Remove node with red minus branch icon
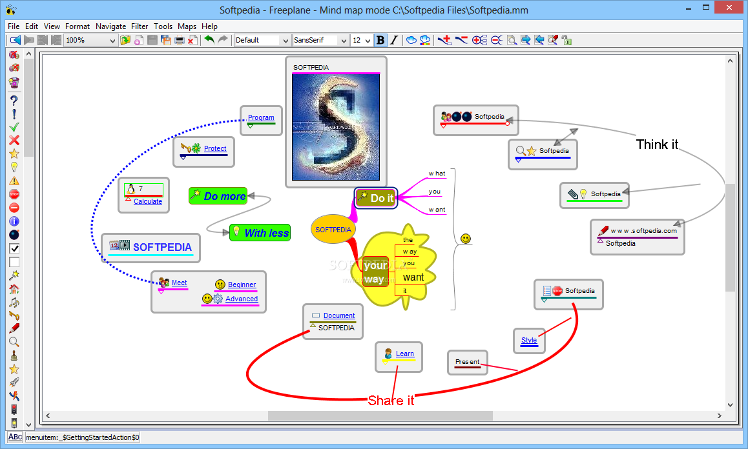The width and height of the screenshot is (748, 449). (461, 40)
